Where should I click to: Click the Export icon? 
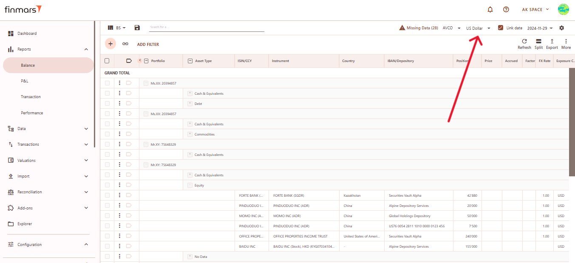[x=552, y=42]
